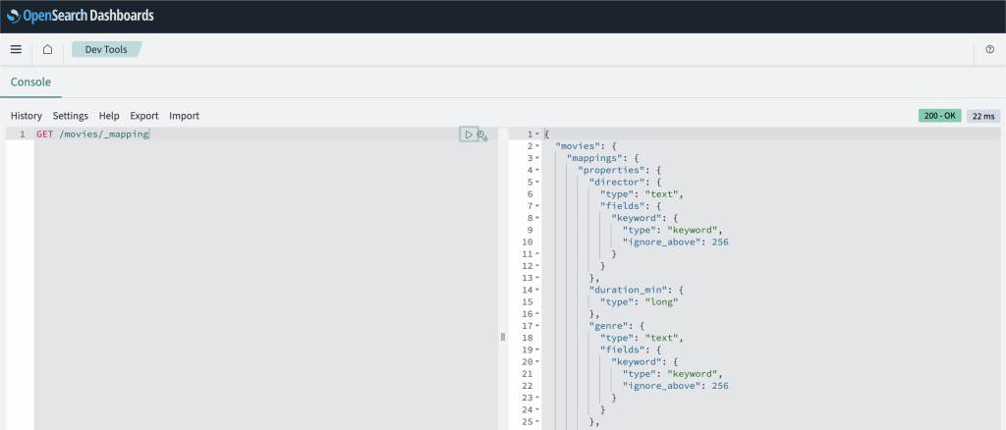1006x430 pixels.
Task: Click the send request play icon
Action: pyautogui.click(x=469, y=134)
